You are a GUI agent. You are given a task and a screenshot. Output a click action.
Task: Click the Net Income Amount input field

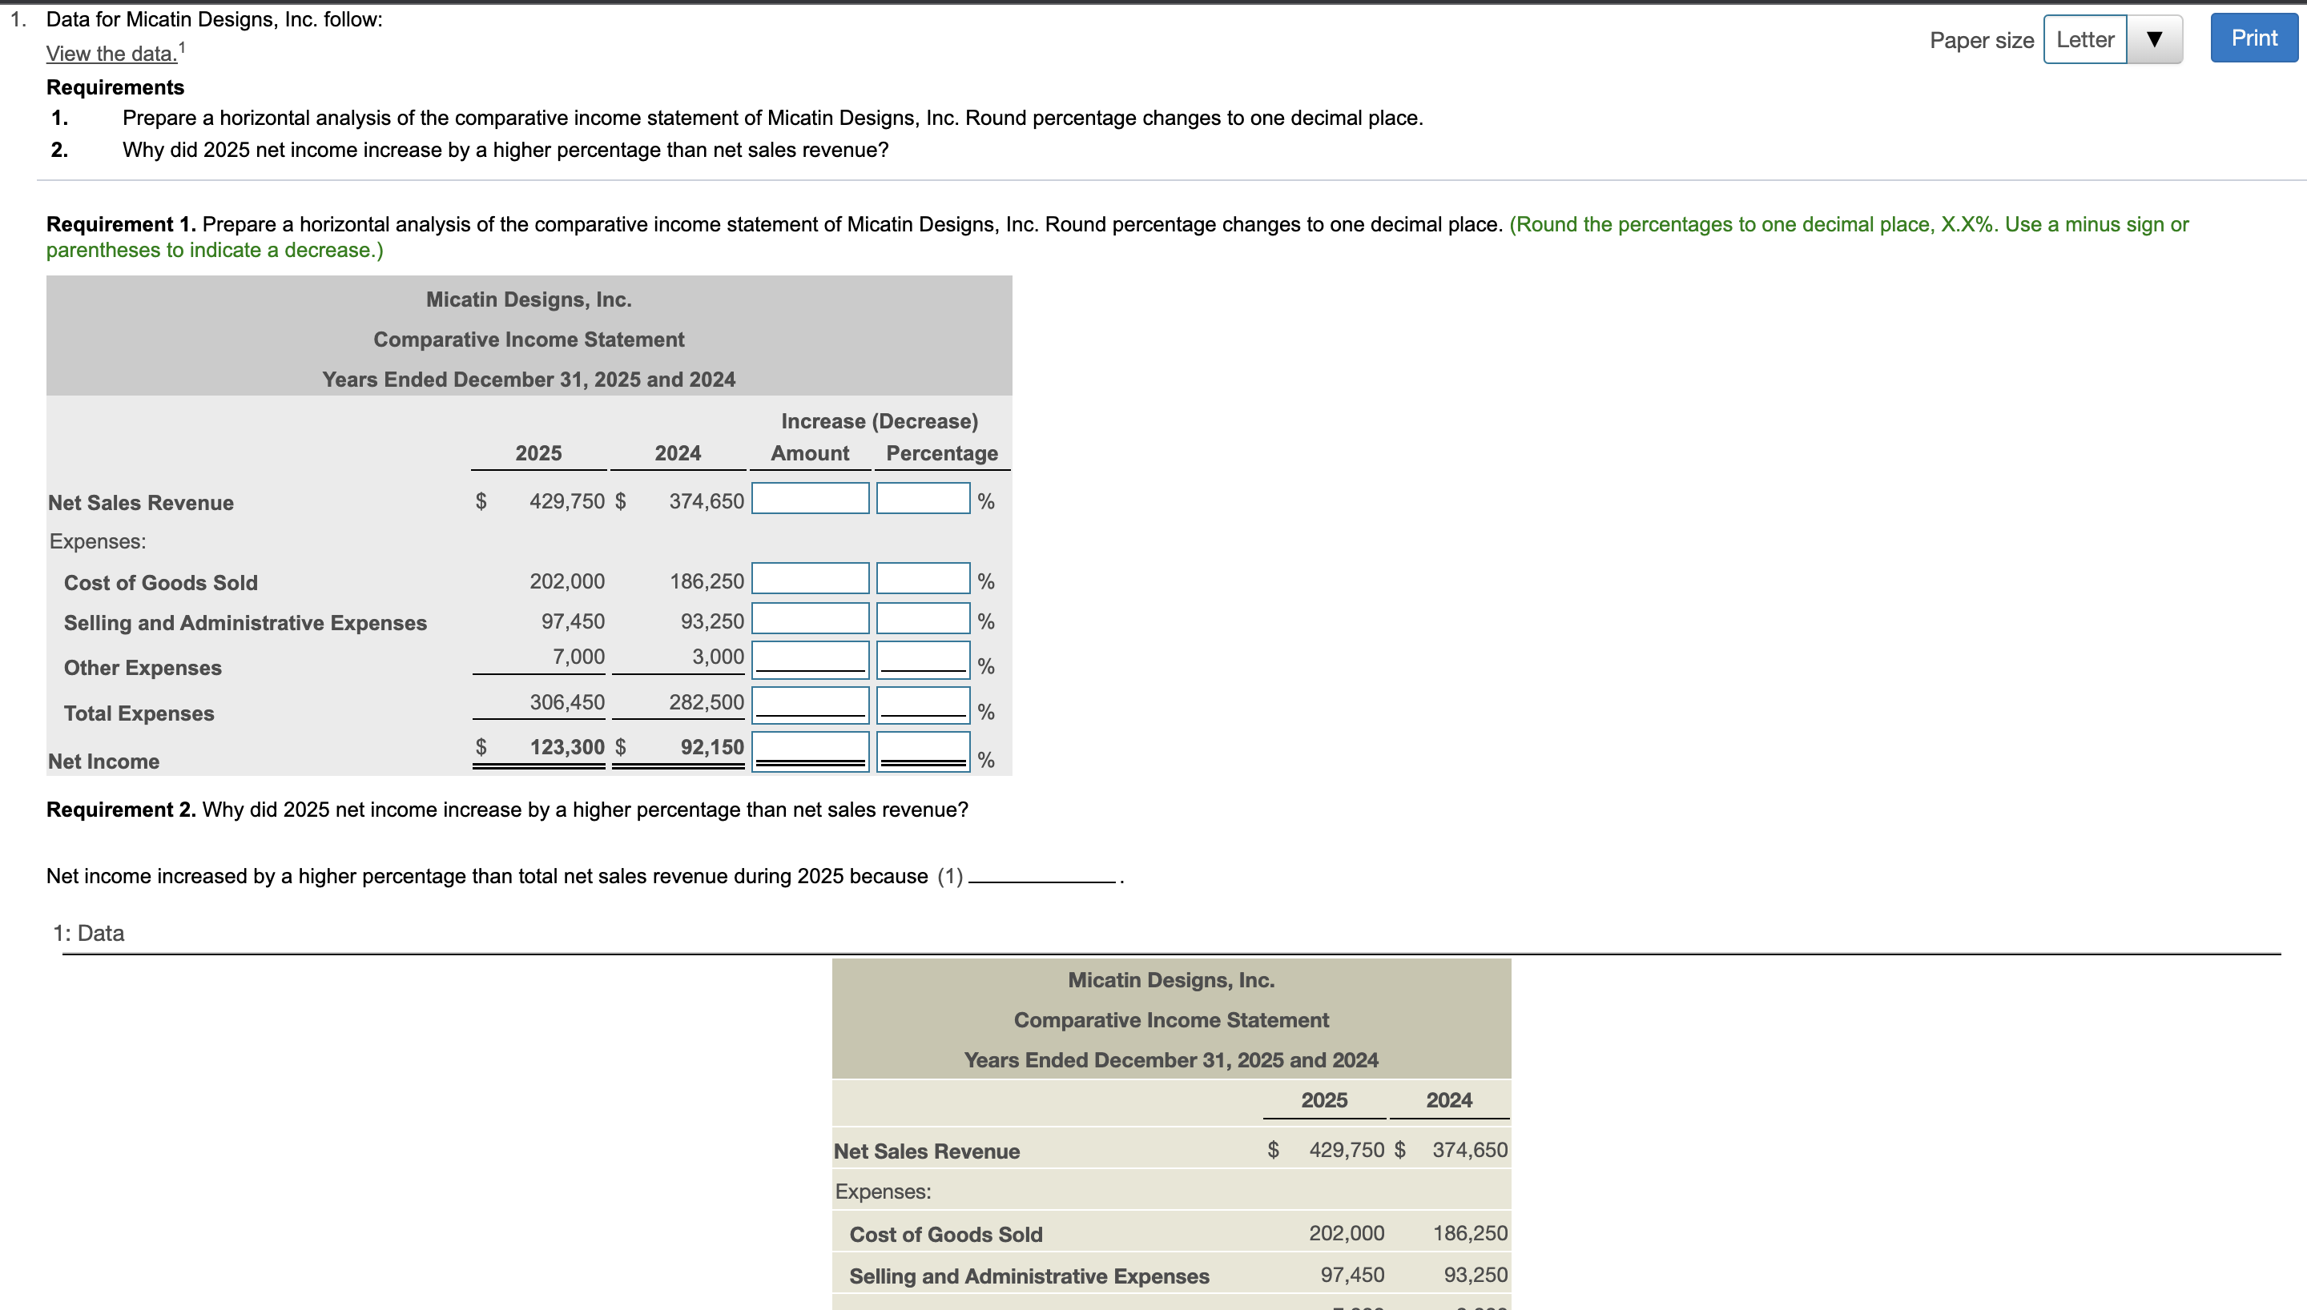pyautogui.click(x=809, y=749)
